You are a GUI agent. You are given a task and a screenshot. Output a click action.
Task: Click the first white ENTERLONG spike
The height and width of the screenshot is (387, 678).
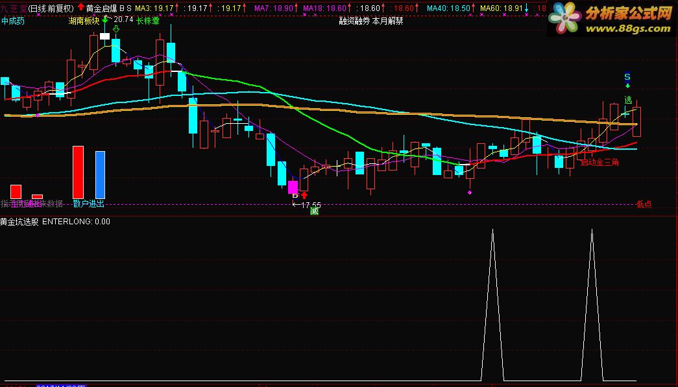[492, 305]
